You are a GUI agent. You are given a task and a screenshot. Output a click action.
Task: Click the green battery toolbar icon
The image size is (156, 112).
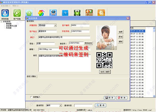tap(77, 13)
